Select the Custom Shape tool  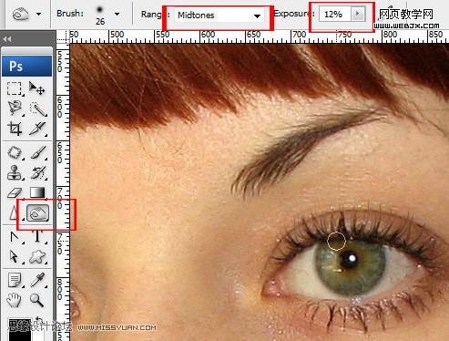click(37, 257)
